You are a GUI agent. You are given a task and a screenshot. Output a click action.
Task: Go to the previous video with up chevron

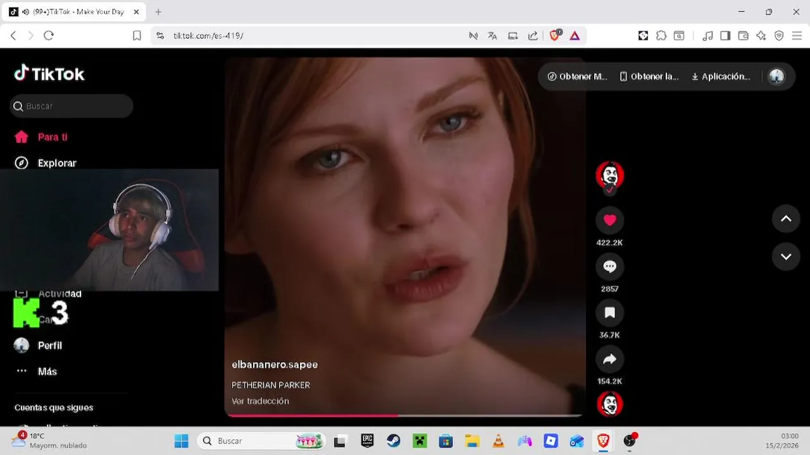786,219
